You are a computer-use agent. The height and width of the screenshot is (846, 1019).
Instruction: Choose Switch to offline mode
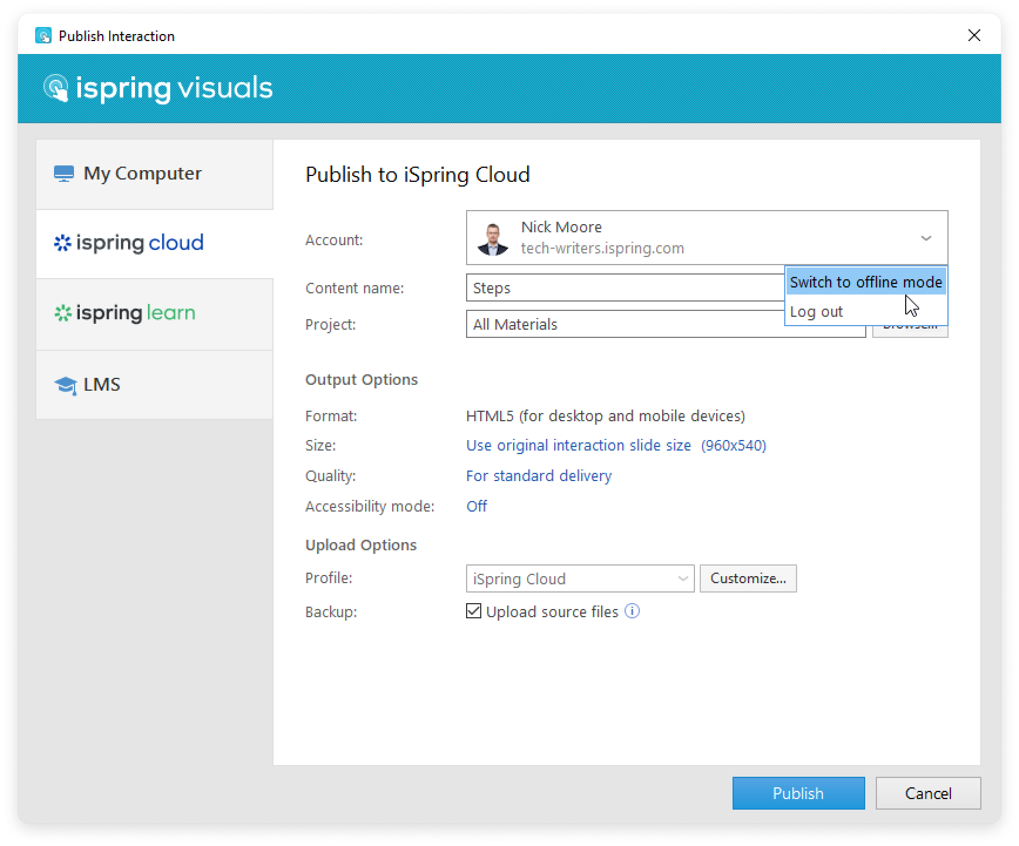(x=866, y=282)
